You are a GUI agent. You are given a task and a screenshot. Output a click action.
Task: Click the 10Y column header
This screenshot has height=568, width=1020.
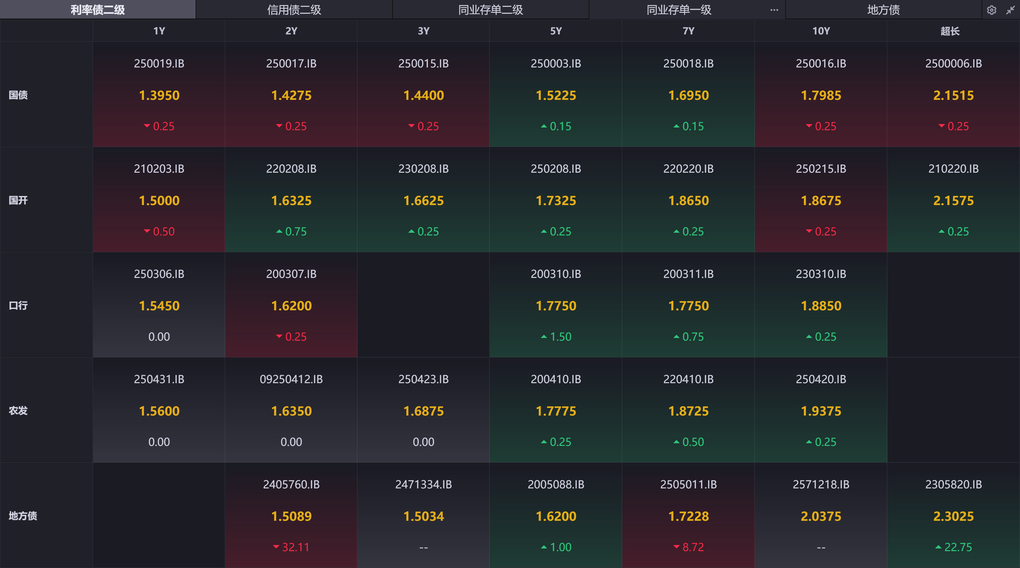point(820,31)
